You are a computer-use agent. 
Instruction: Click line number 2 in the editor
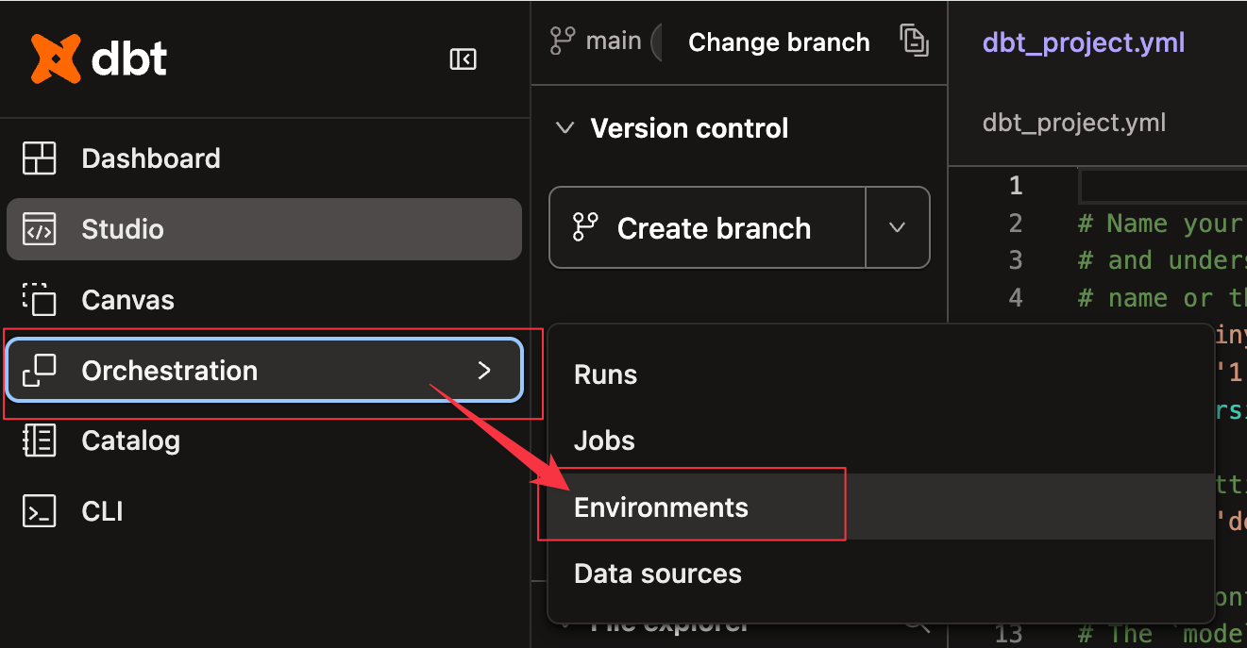pos(1016,223)
